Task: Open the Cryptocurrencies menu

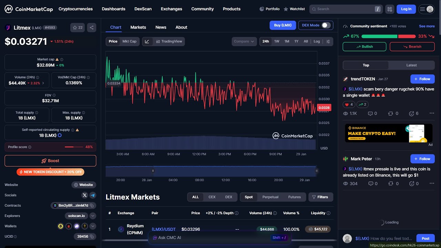Action: click(75, 9)
